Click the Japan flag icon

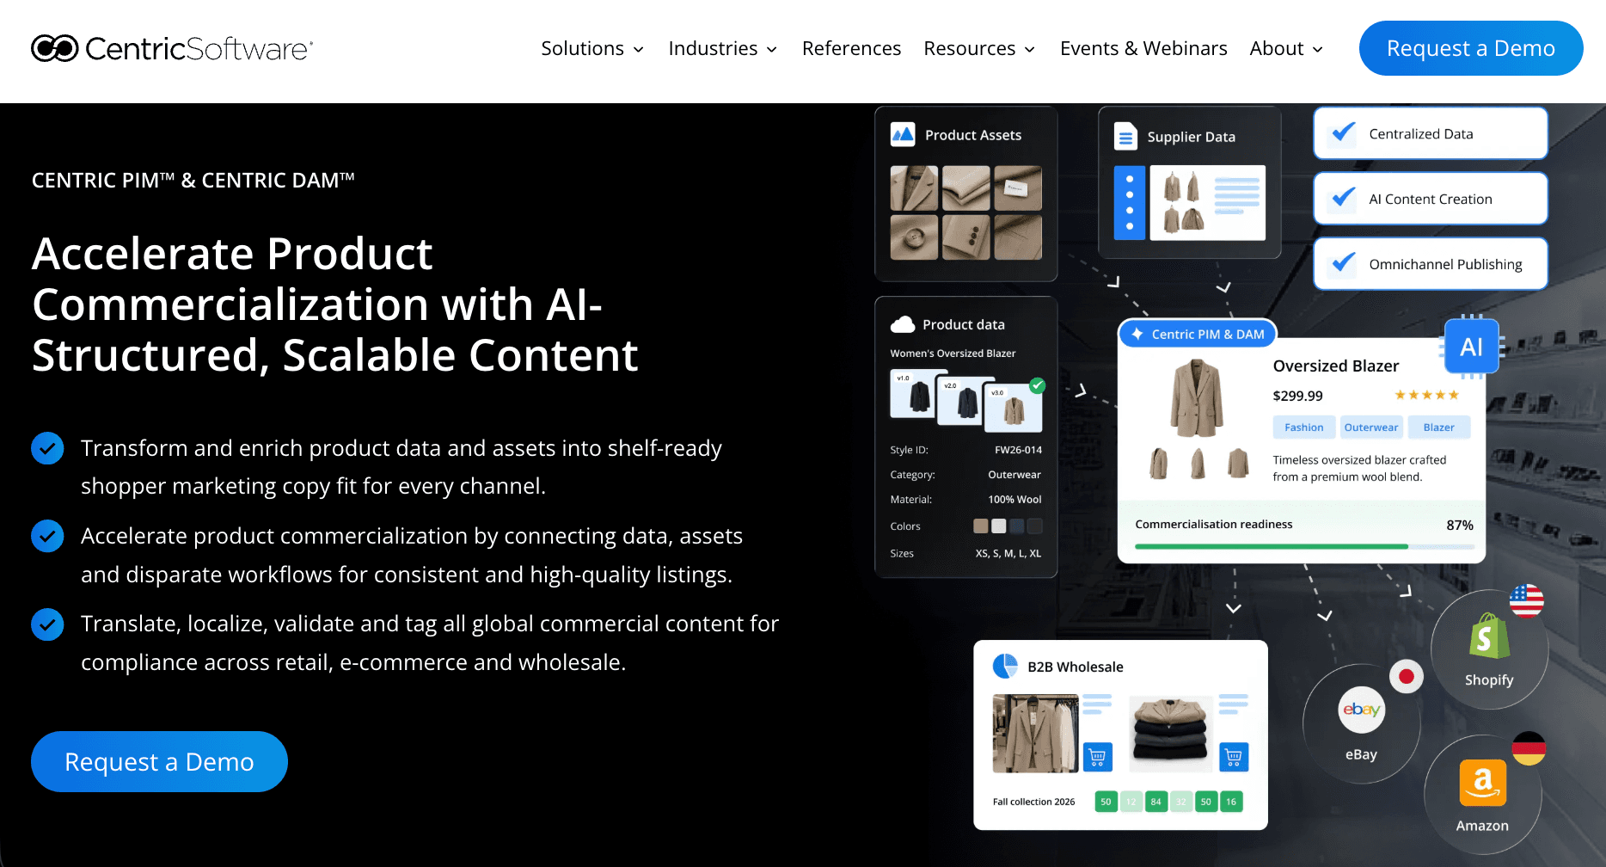point(1407,676)
